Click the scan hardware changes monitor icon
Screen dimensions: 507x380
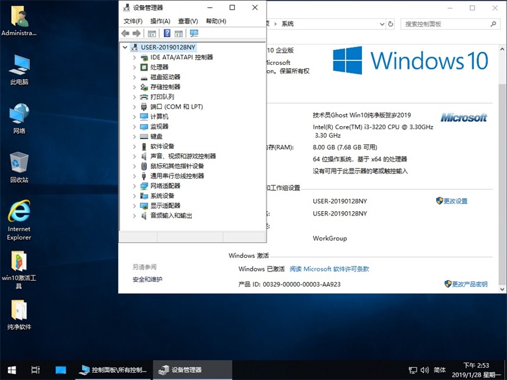click(x=194, y=33)
